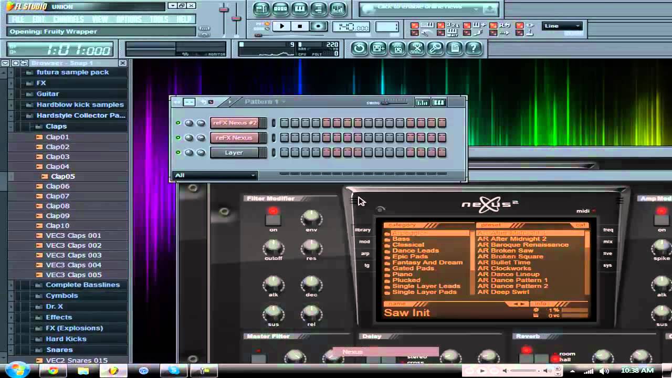This screenshot has height=378, width=672.
Task: Click the Windows Start orb
Action: (x=17, y=370)
